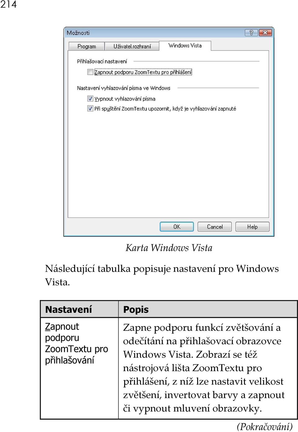Screen dimensions: 298x432
Task: Uncheck Vypnout vyhlazování písma
Action: tap(90, 99)
